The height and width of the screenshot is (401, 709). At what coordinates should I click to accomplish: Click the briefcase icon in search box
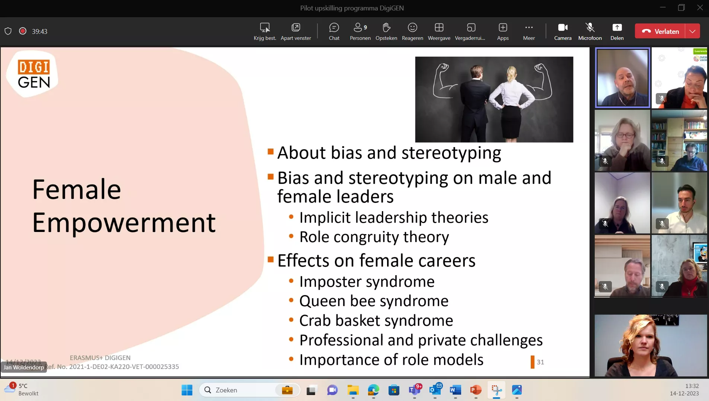(x=287, y=390)
